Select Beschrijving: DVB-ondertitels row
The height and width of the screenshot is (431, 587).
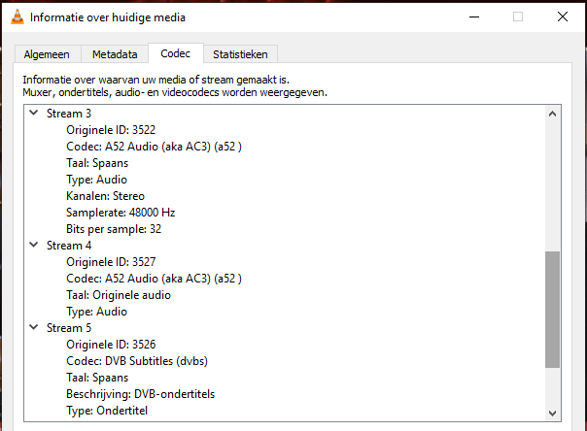pyautogui.click(x=140, y=394)
